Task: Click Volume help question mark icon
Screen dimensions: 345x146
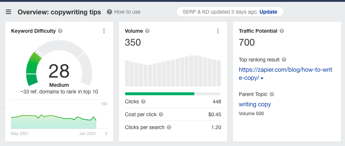Action: tap(147, 31)
